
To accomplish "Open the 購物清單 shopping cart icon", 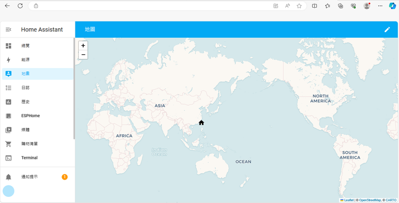I will click(x=8, y=144).
